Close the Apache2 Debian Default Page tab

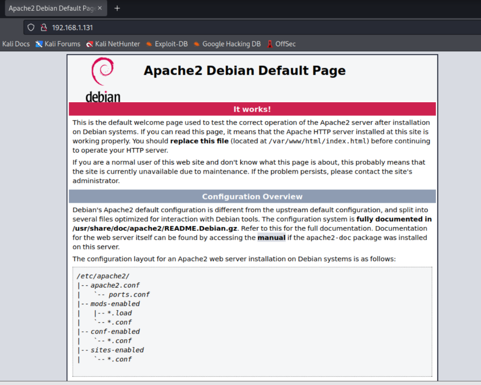click(100, 8)
